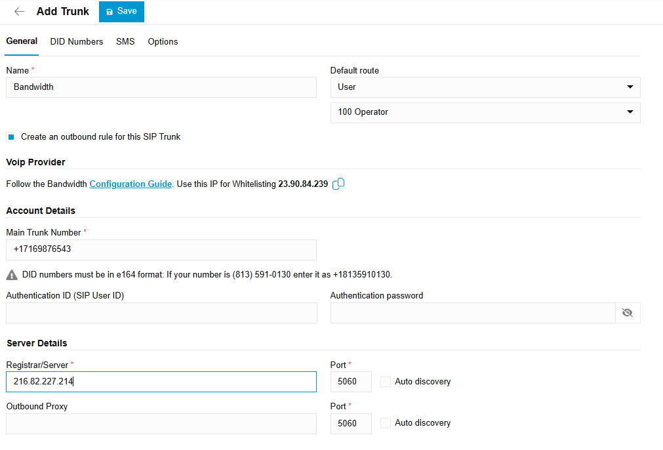Click the Server Details section heading
The image size is (663, 450).
click(37, 343)
